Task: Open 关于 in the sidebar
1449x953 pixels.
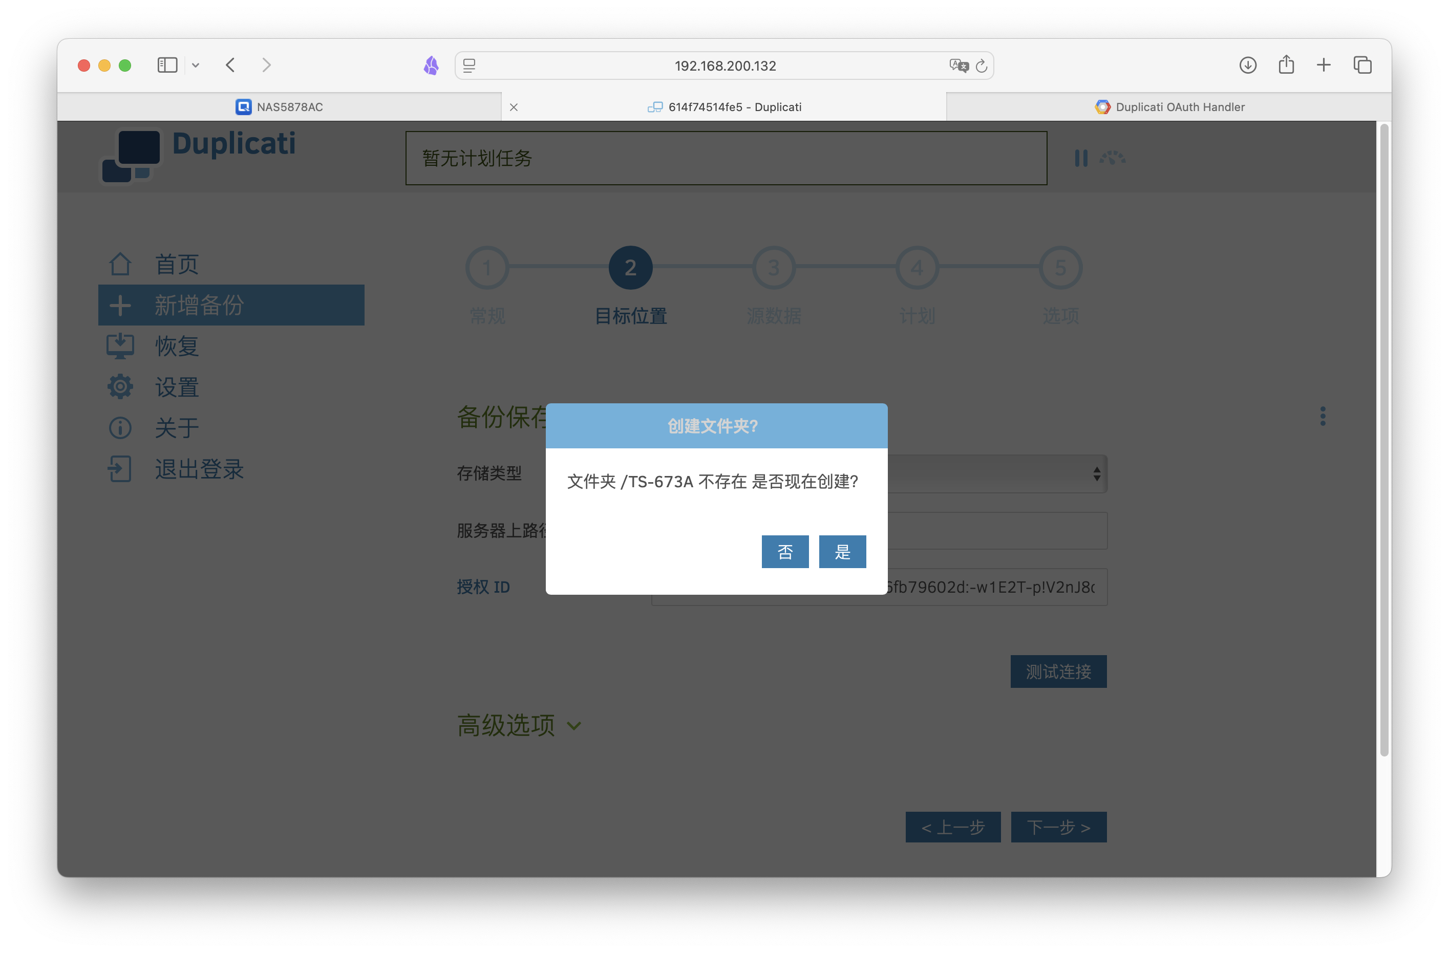Action: 177,428
